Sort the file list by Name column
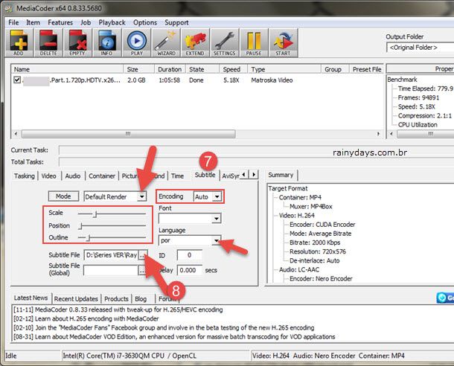The image size is (454, 366). coord(67,69)
